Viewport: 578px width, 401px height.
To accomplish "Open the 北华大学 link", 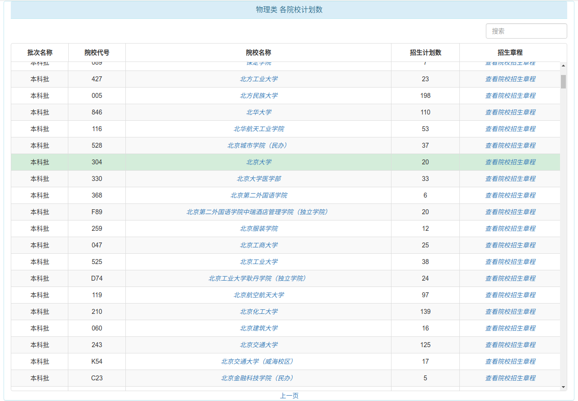I will coord(258,112).
